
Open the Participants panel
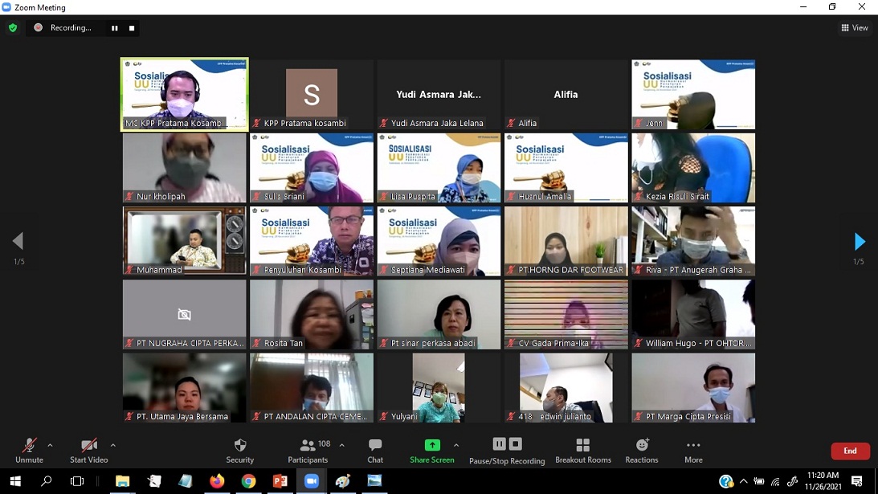308,451
